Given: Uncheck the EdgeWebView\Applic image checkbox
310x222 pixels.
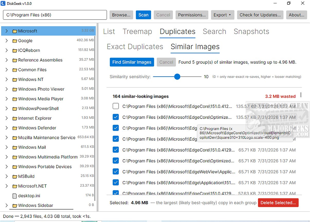Looking at the screenshot, I should click(116, 172).
